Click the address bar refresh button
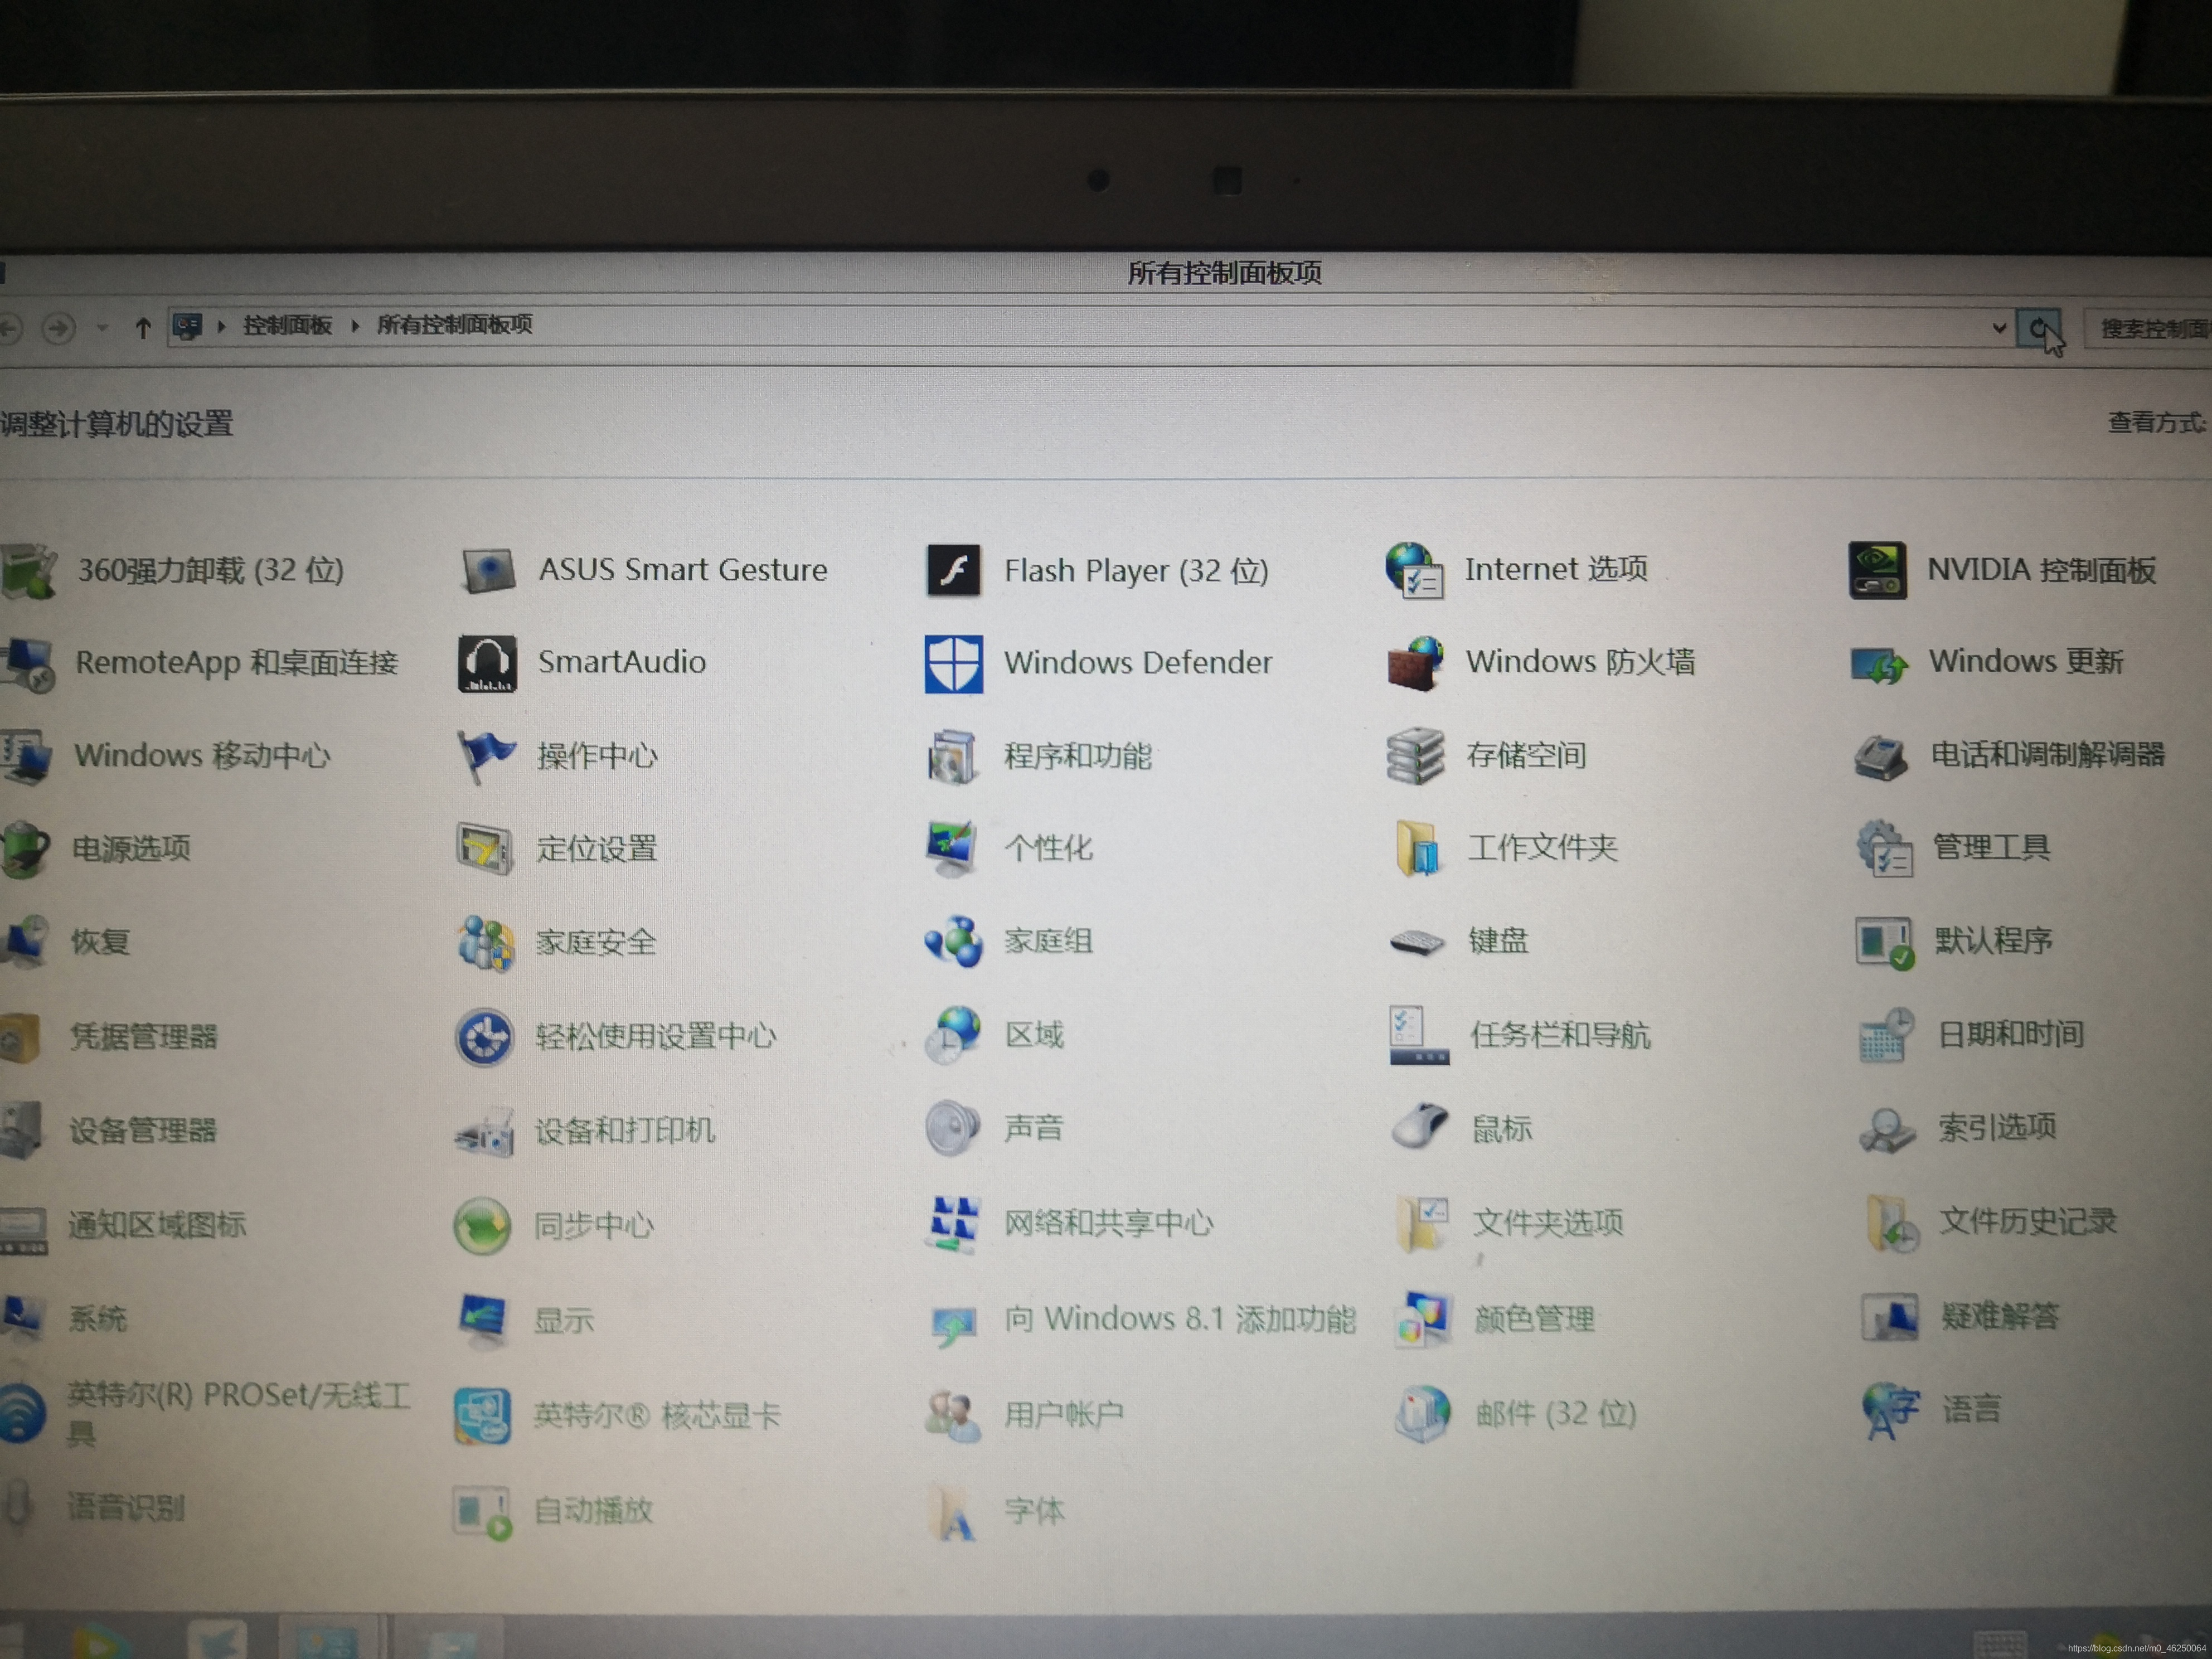This screenshot has height=1659, width=2212. [x=2039, y=329]
